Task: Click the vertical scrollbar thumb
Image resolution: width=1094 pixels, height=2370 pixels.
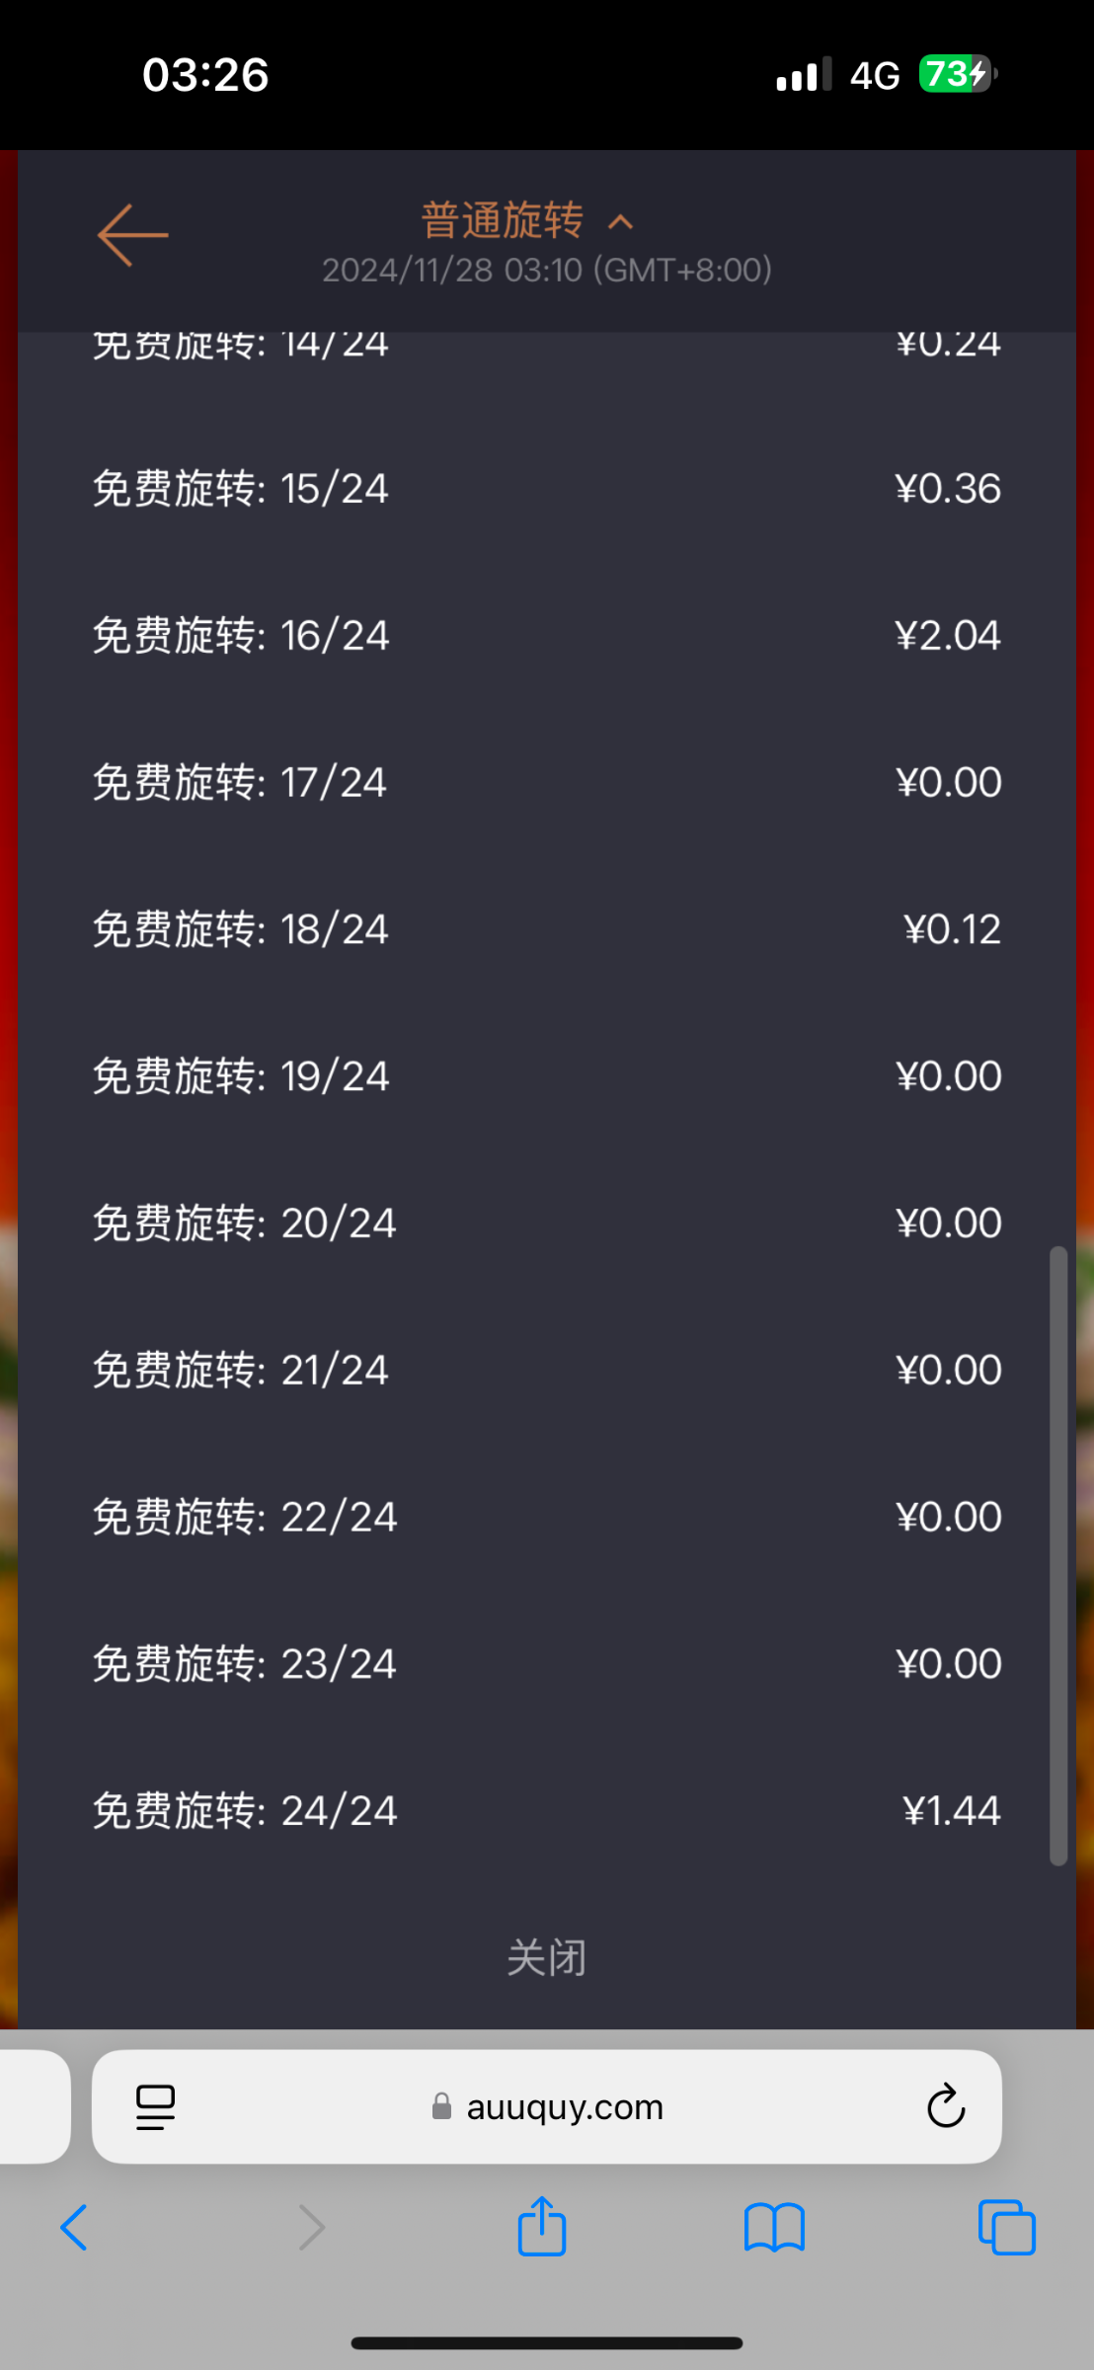Action: click(x=1058, y=1555)
